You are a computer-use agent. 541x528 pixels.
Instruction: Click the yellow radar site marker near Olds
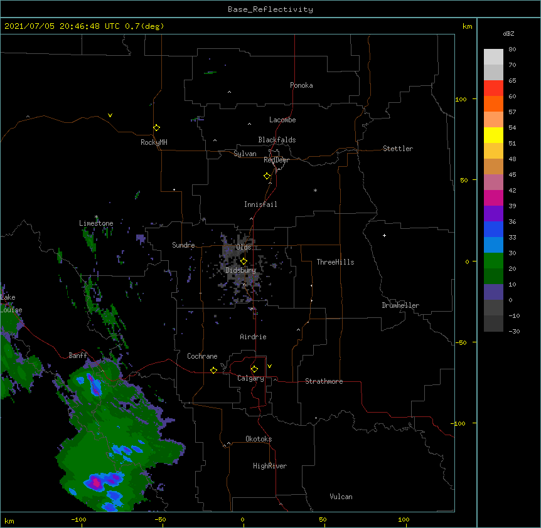[244, 261]
